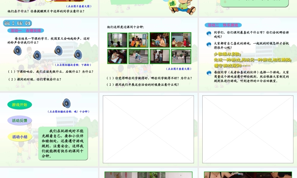Image resolution: width=297 pixels, height=178 pixels.
Task: Click the yellow text 遵守游戏规则
Action: (232, 66)
